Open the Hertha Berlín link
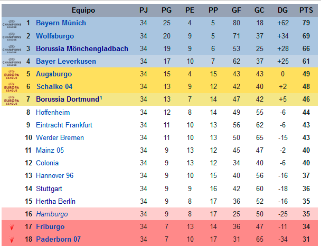 coord(55,201)
